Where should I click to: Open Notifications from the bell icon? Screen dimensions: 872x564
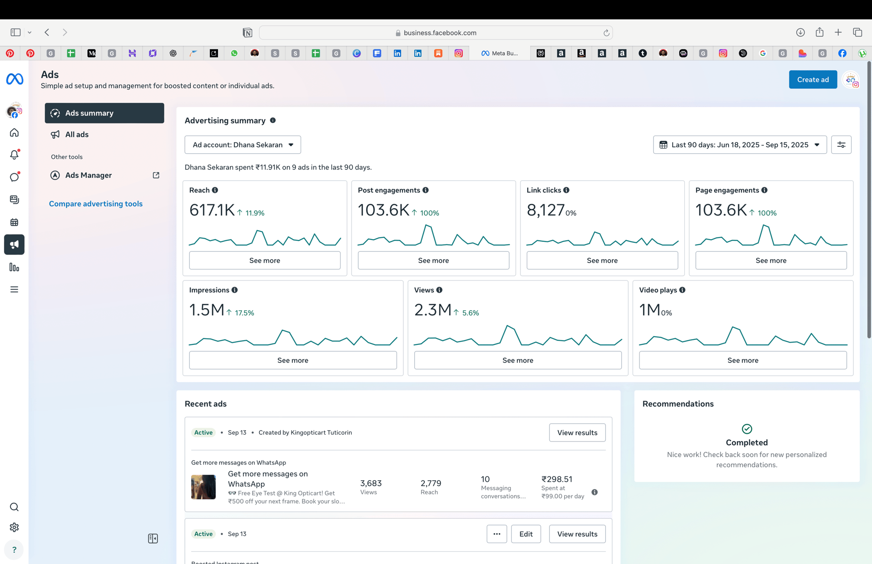[x=14, y=155]
